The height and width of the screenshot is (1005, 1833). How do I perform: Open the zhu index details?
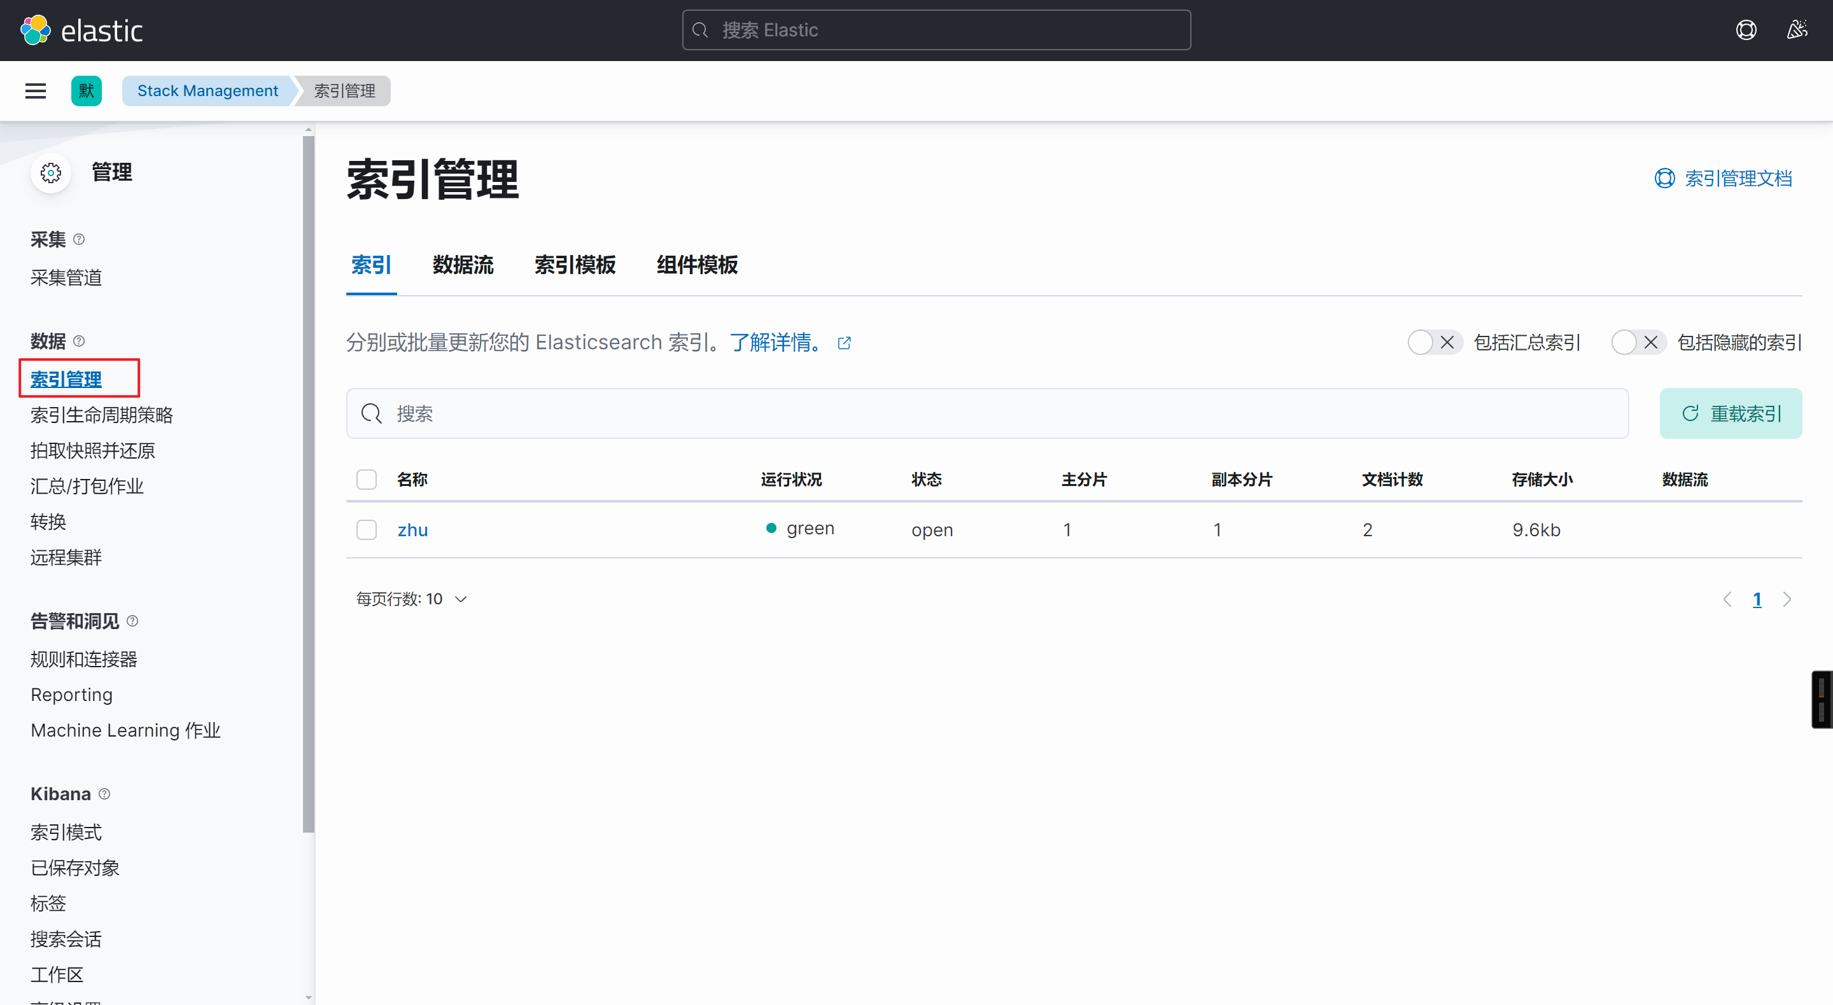pos(412,530)
